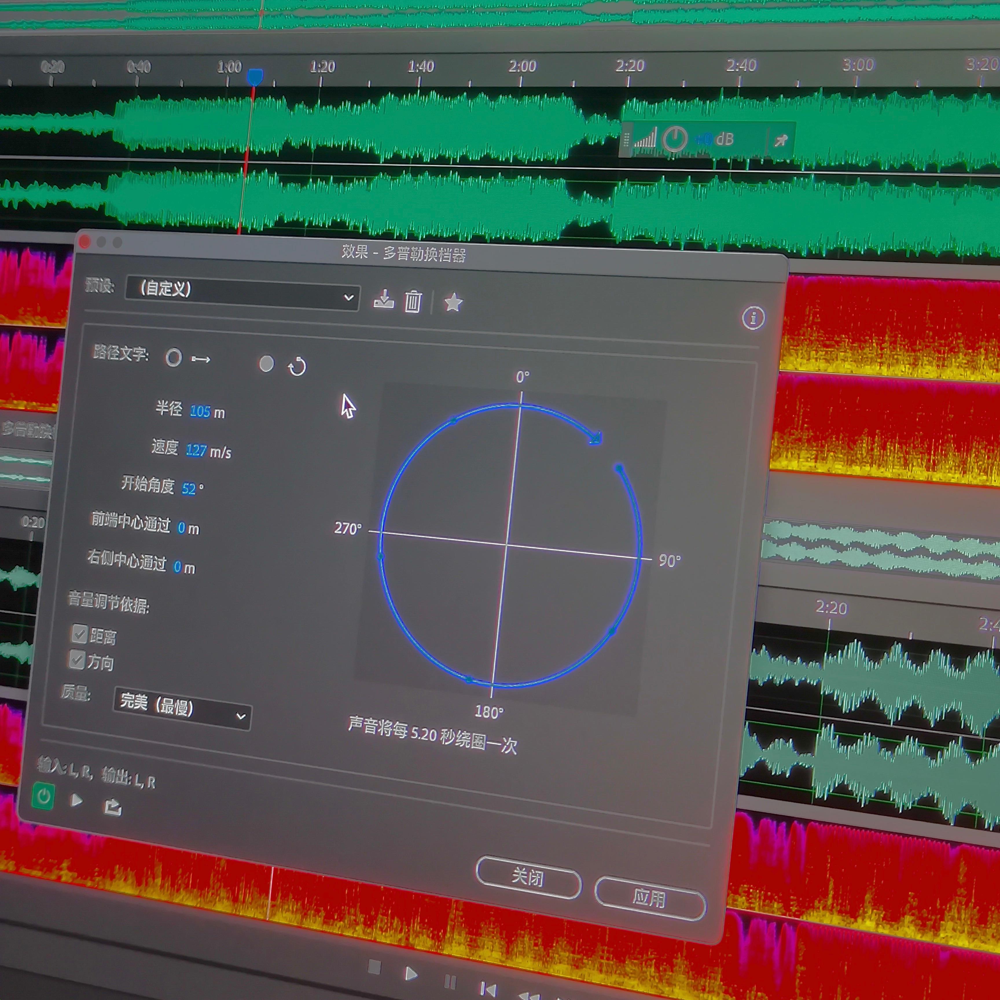Play the effect preview in dialog

[x=77, y=800]
